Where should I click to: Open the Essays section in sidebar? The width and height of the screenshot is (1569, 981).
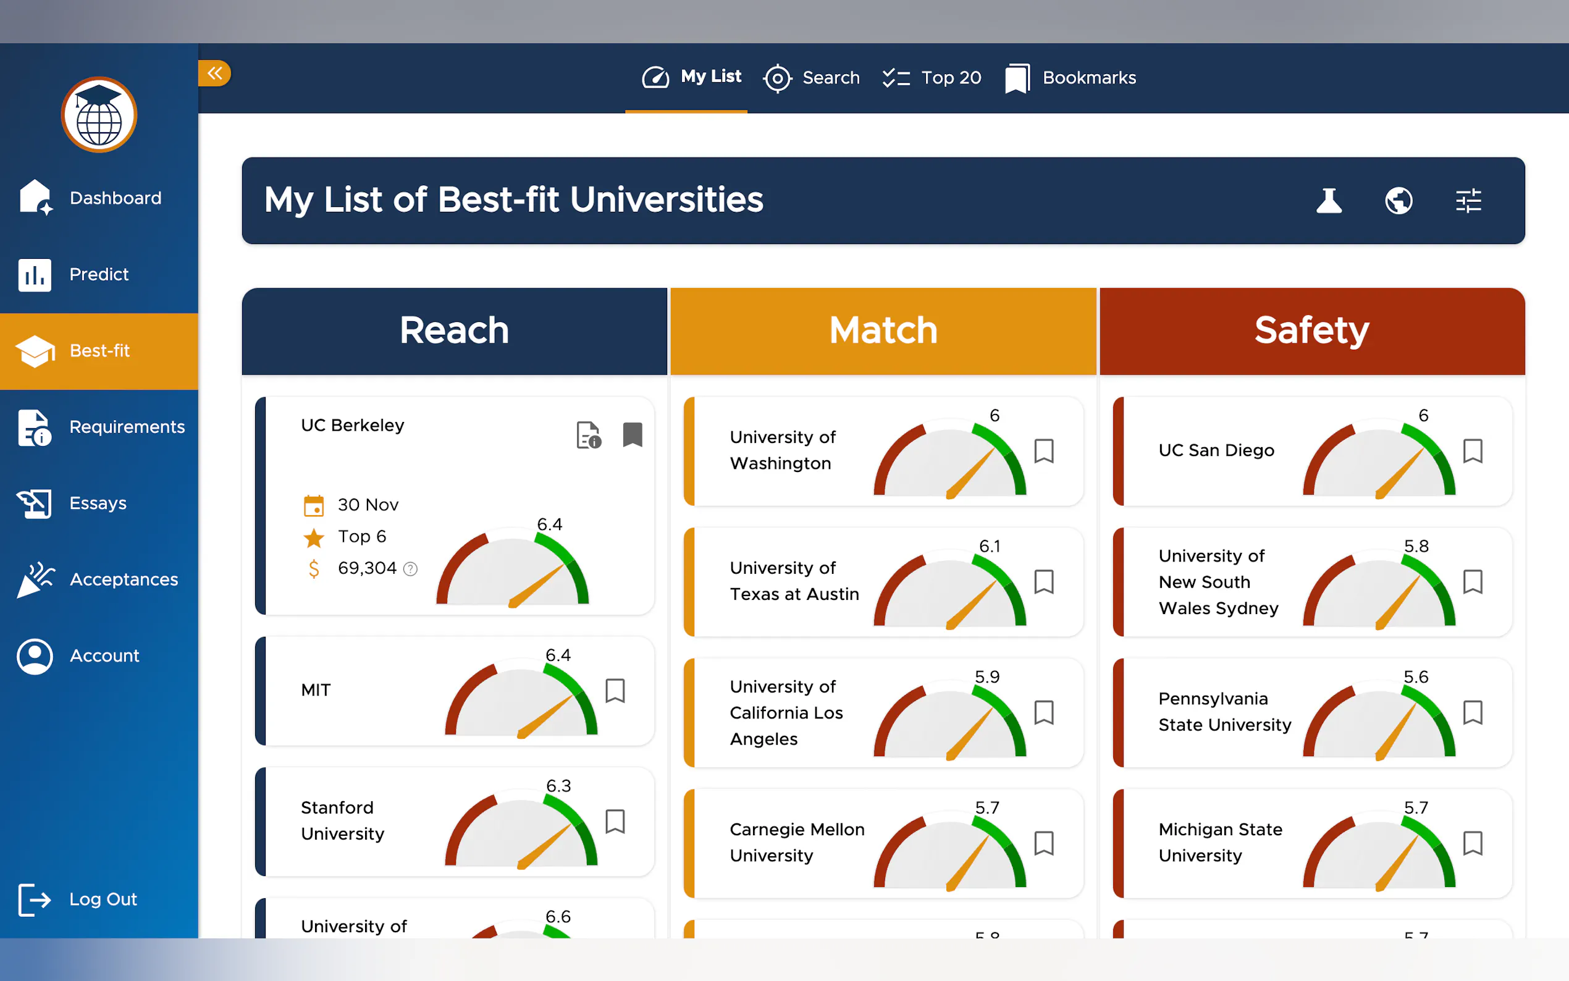pos(99,503)
